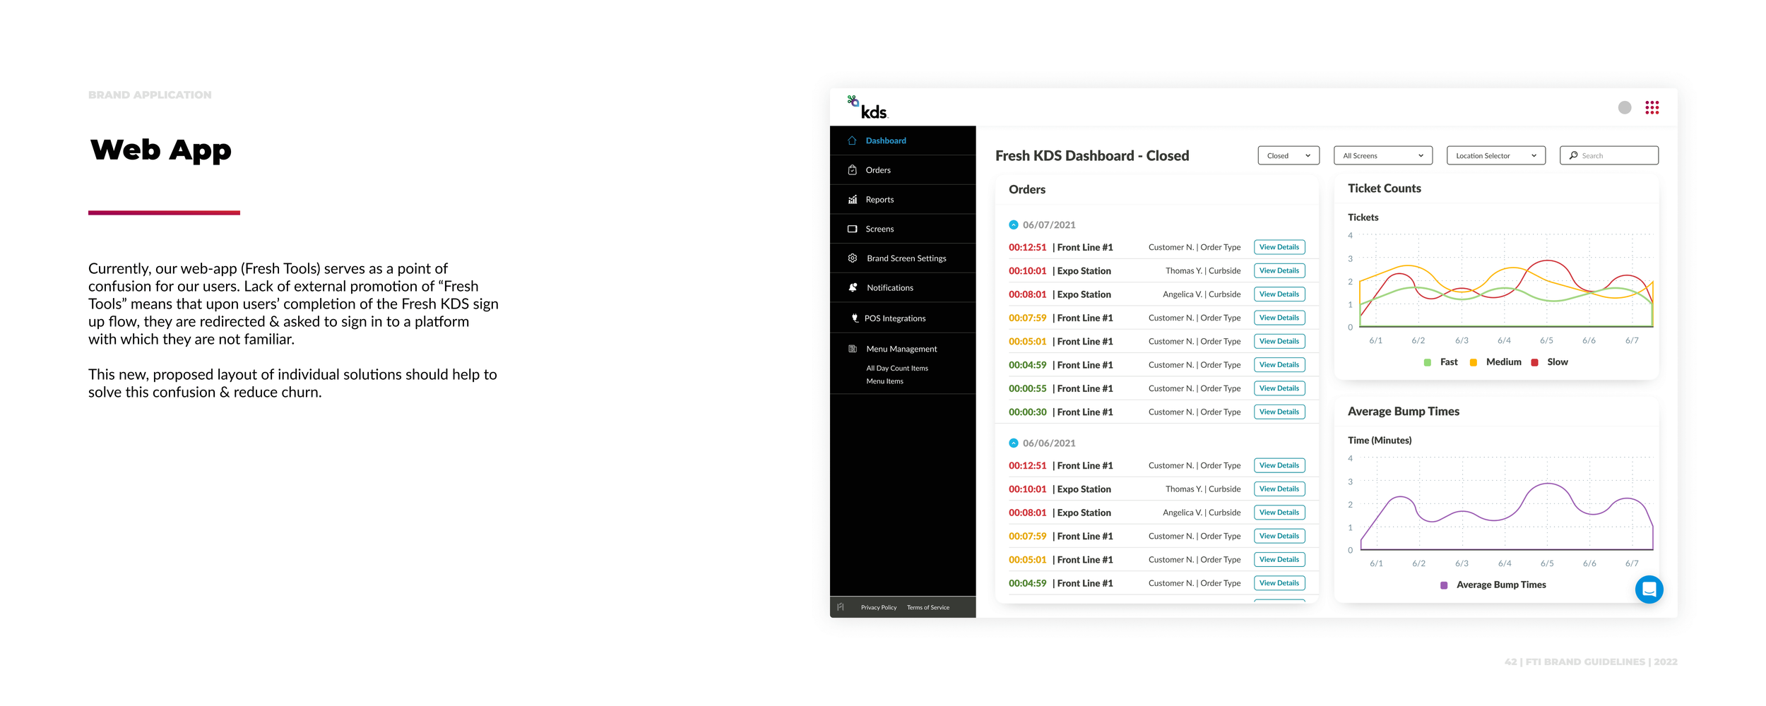This screenshot has width=1766, height=706.
Task: Open Screens in sidebar
Action: tap(903, 229)
